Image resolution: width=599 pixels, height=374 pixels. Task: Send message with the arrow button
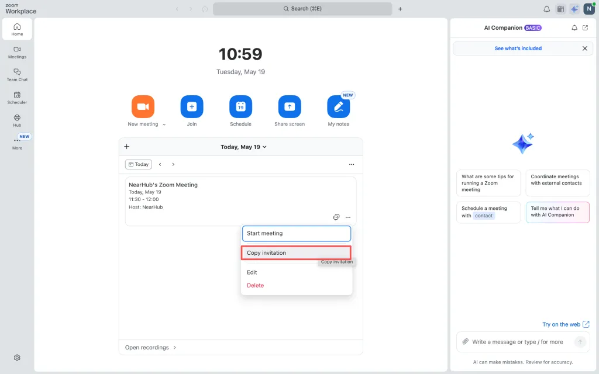pos(580,342)
